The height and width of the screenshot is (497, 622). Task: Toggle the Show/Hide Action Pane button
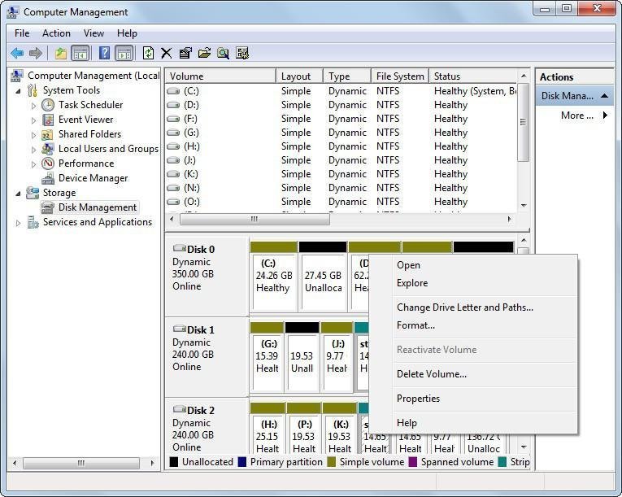tap(124, 54)
